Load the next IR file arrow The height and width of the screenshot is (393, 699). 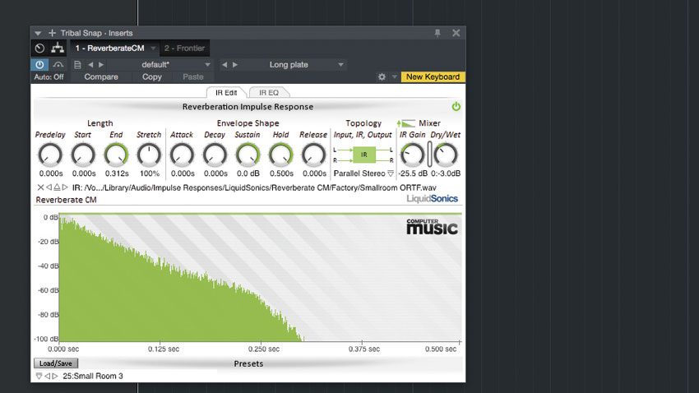click(x=65, y=187)
